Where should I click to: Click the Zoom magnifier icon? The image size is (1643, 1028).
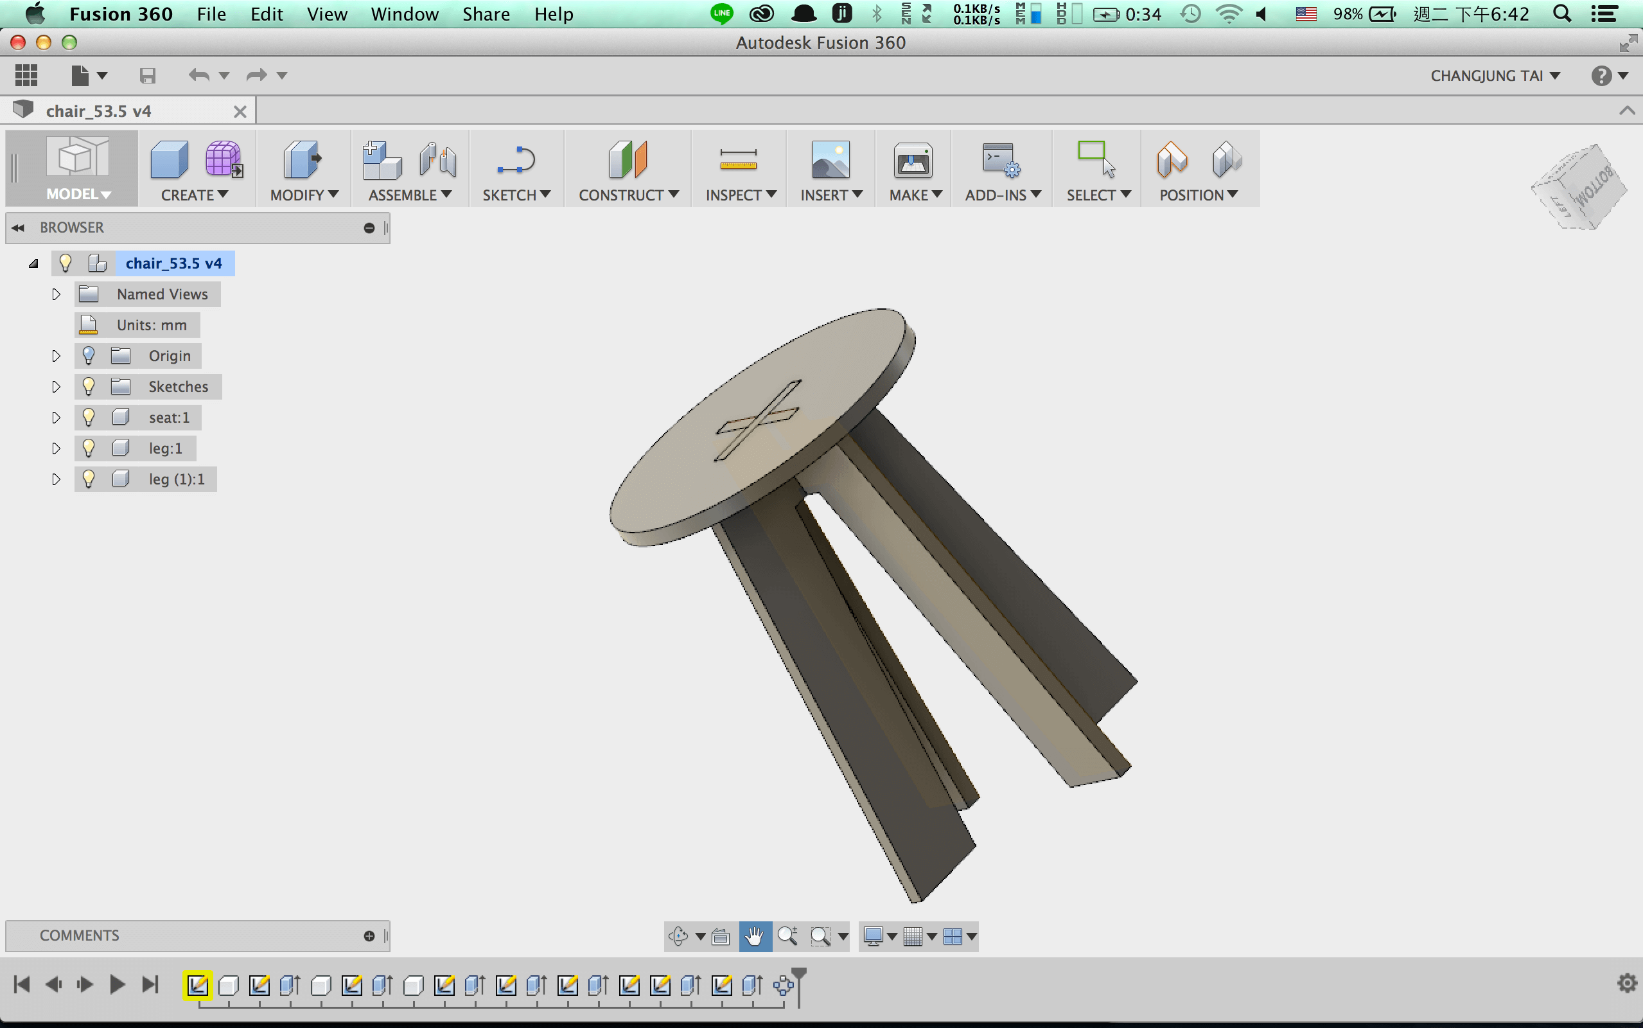787,936
